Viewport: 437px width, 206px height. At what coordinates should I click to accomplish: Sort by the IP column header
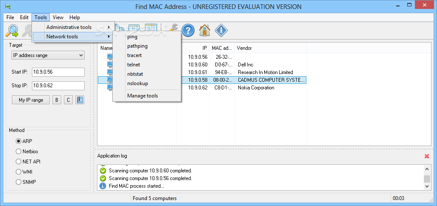point(193,48)
